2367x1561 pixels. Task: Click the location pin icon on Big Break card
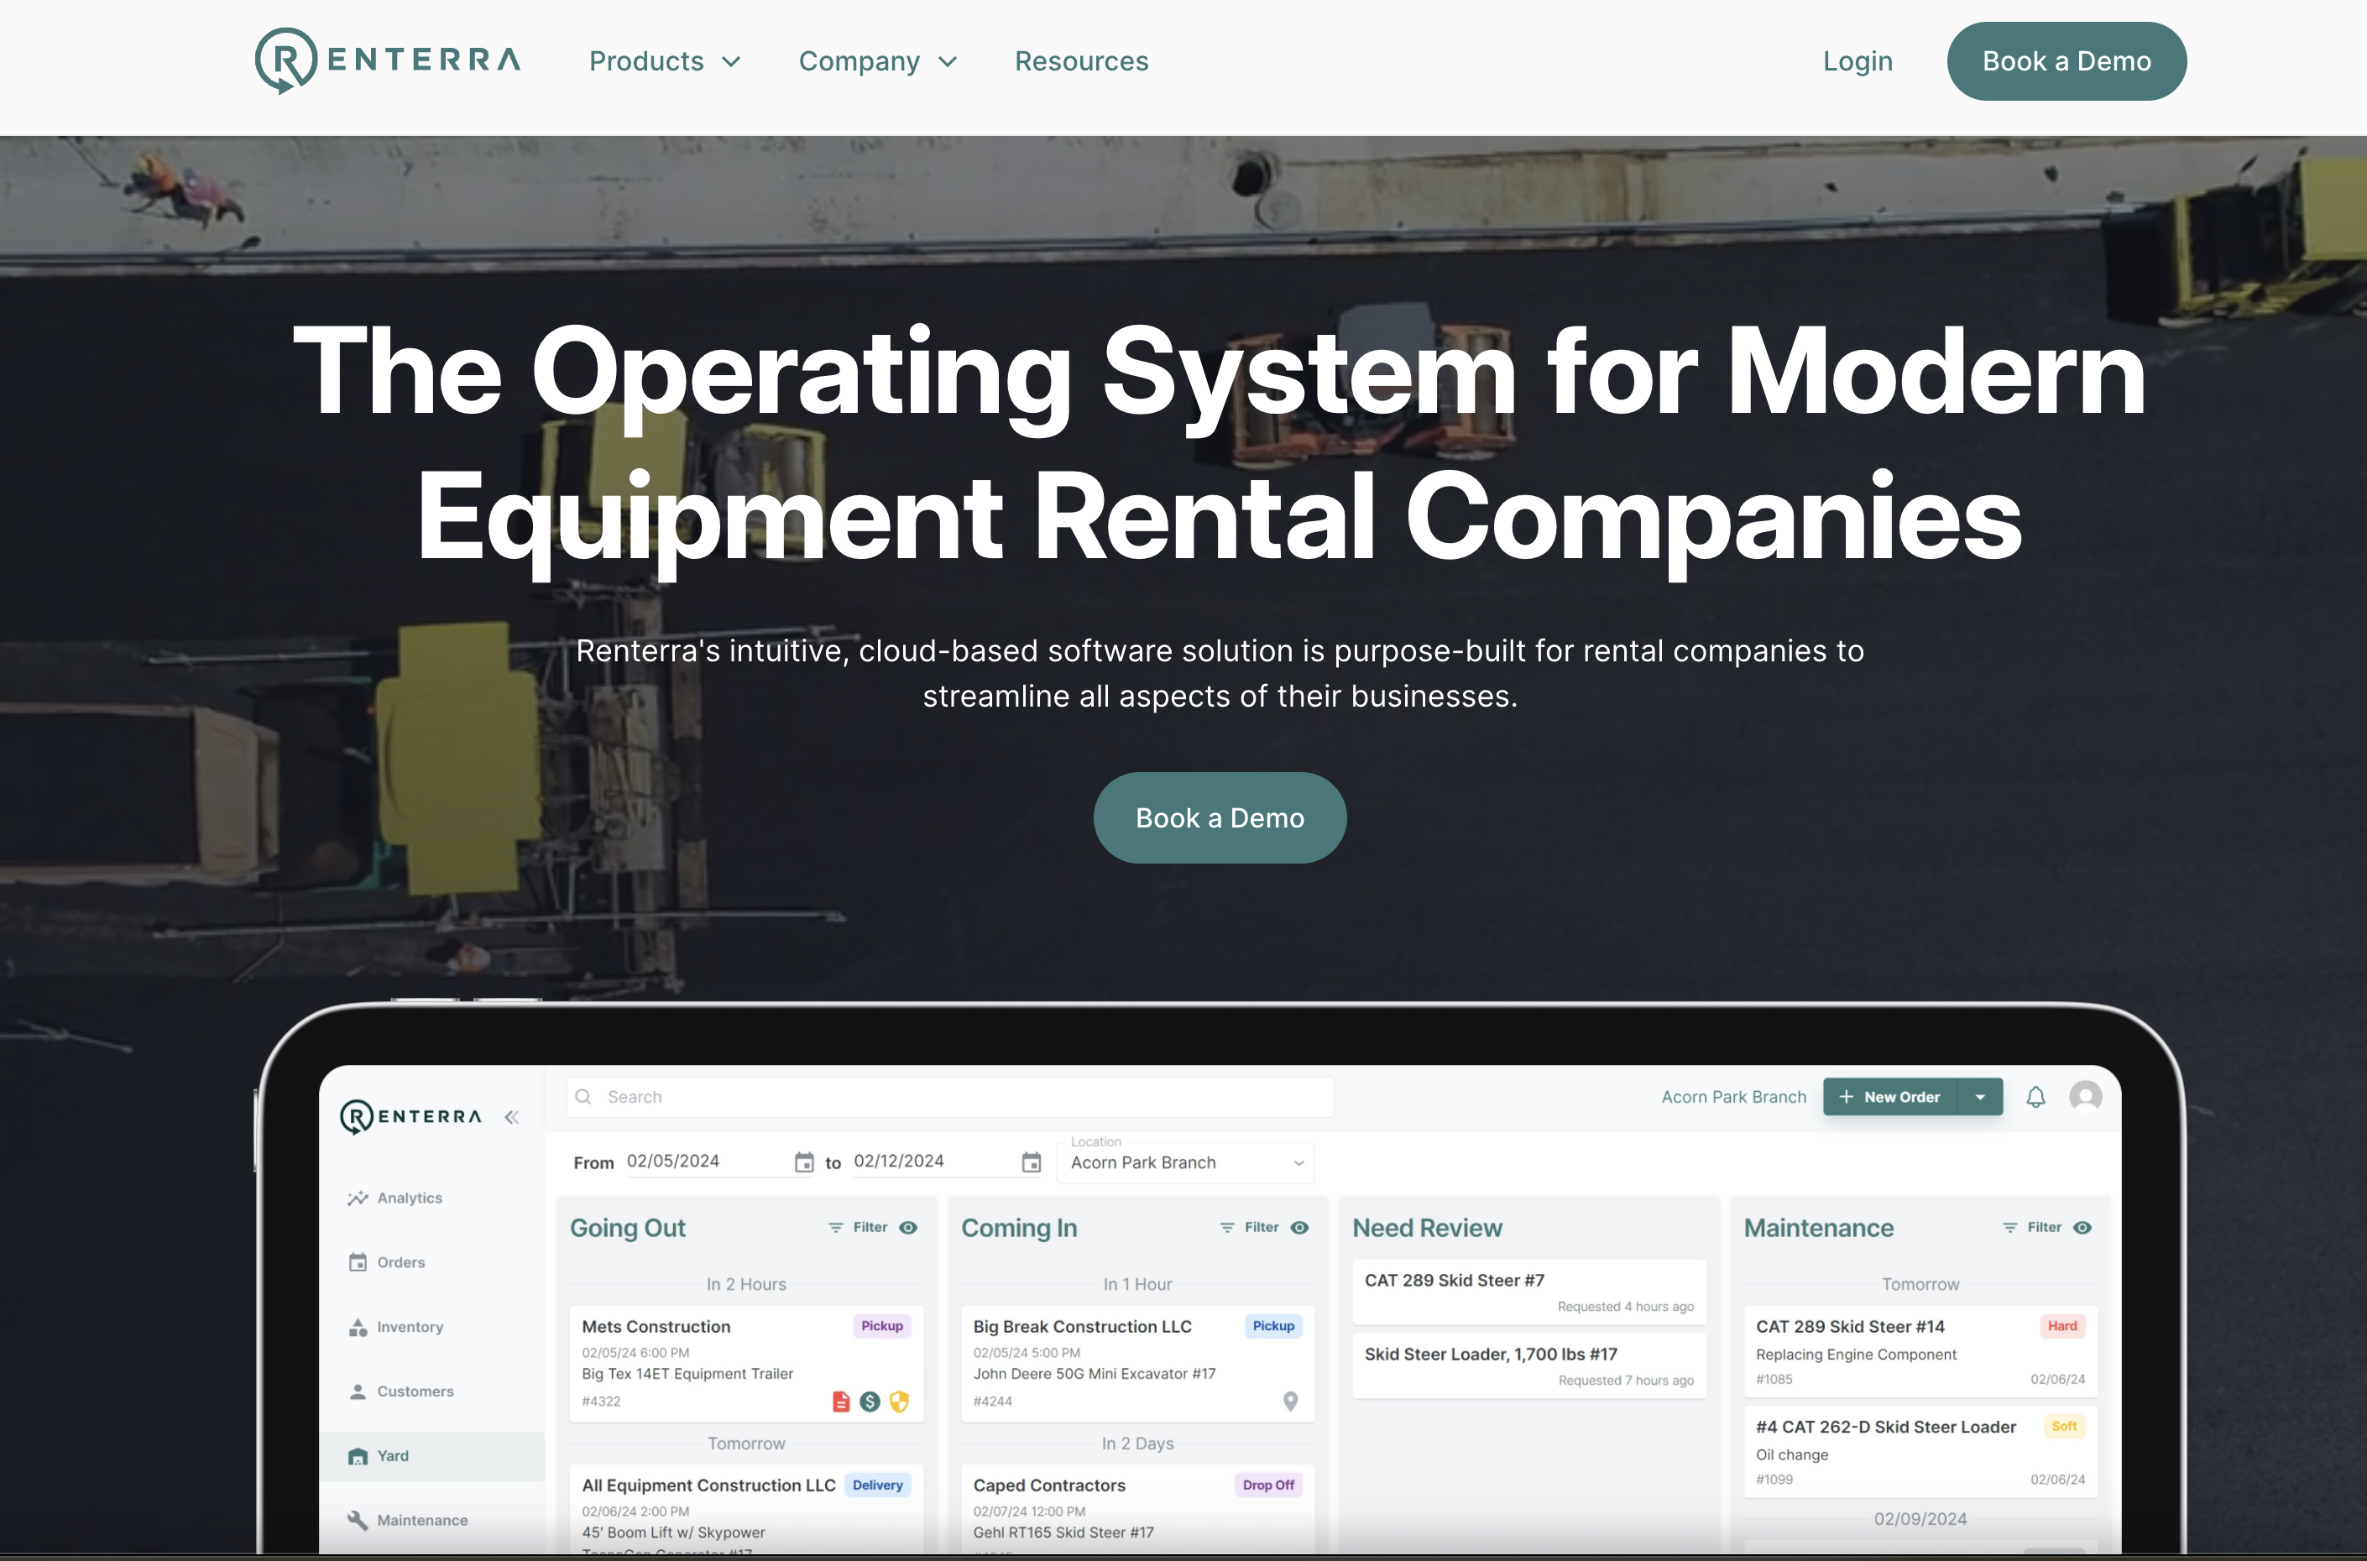tap(1290, 1402)
